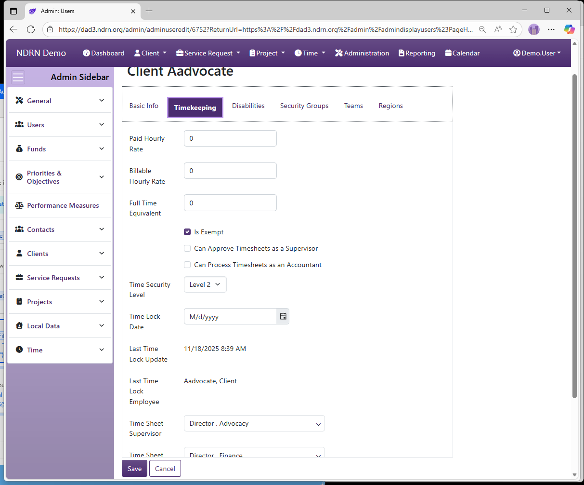Click the Save button
584x485 pixels.
pyautogui.click(x=134, y=469)
